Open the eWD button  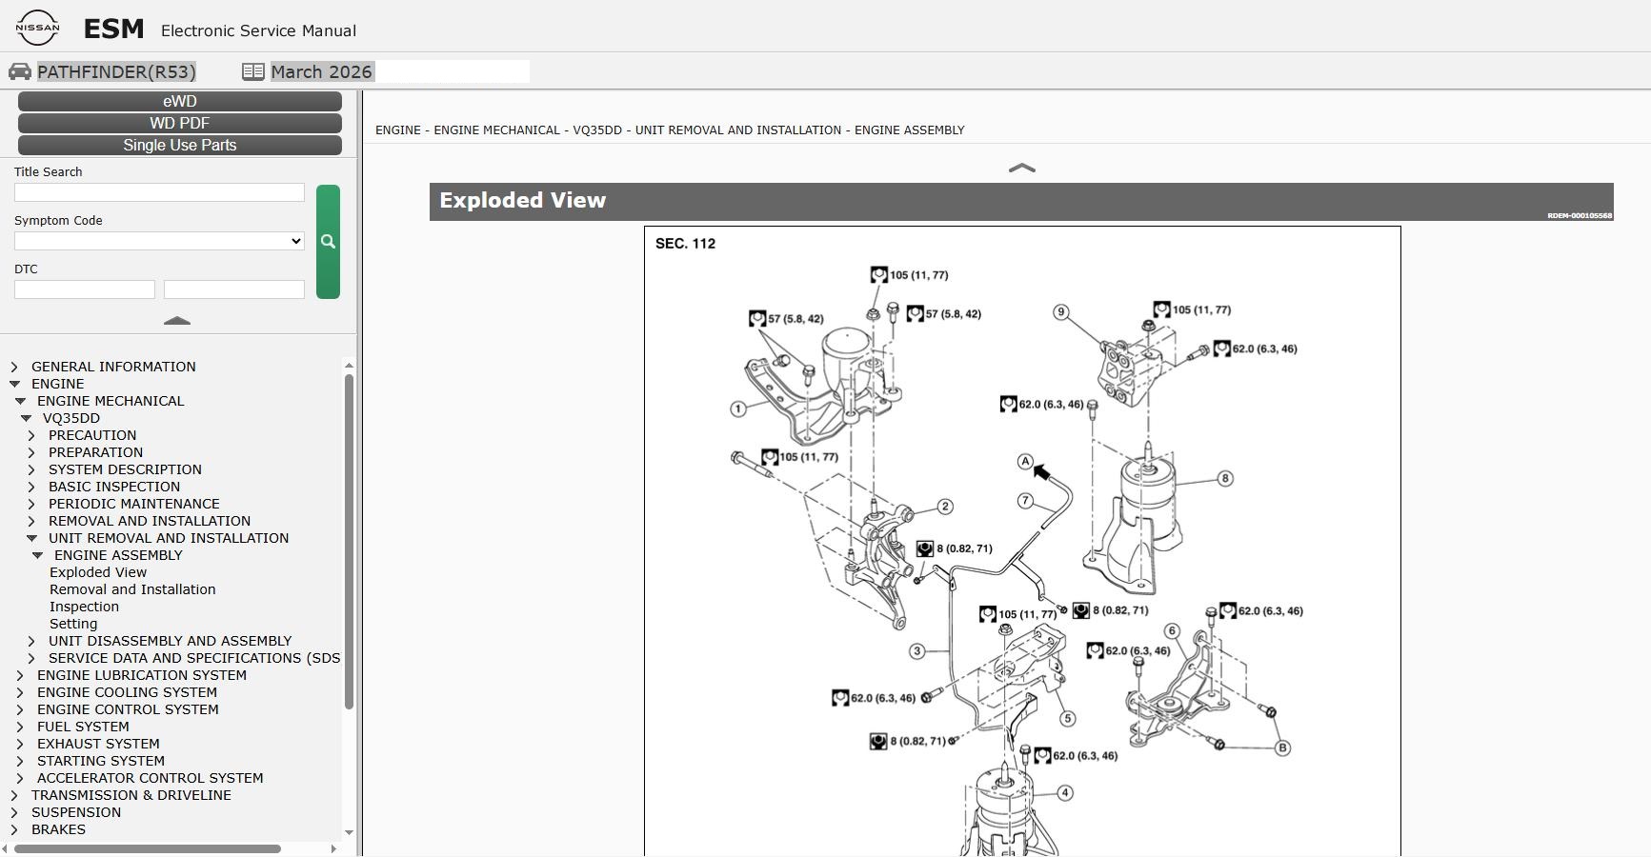(x=180, y=101)
